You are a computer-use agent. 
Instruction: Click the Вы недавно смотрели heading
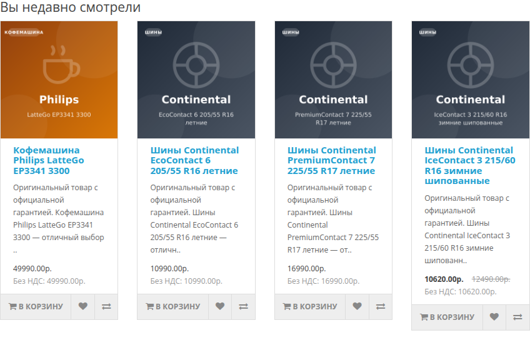[x=70, y=7]
